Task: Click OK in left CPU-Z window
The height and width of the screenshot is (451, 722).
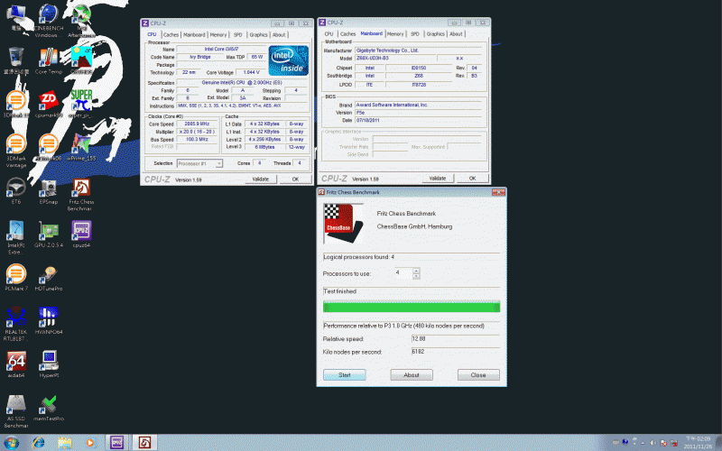Action: tap(295, 179)
